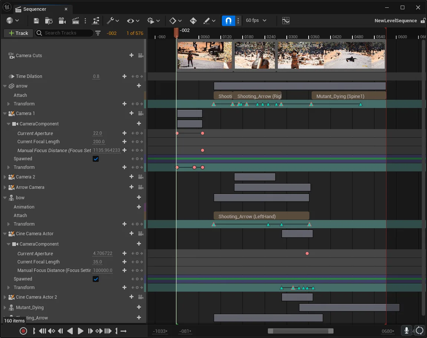The height and width of the screenshot is (338, 427).
Task: Close the Sequencer tab
Action: [x=66, y=9]
